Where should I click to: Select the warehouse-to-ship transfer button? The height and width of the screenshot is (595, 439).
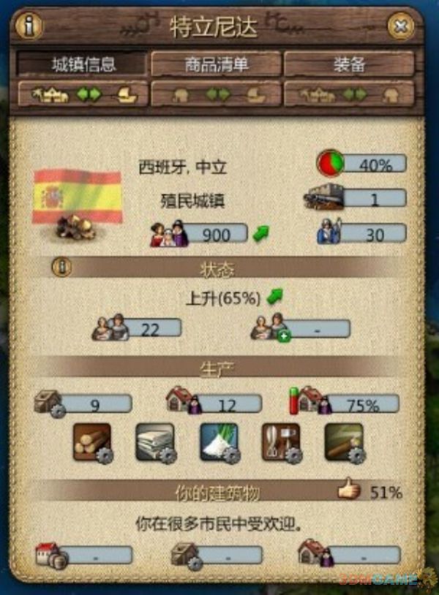[216, 94]
